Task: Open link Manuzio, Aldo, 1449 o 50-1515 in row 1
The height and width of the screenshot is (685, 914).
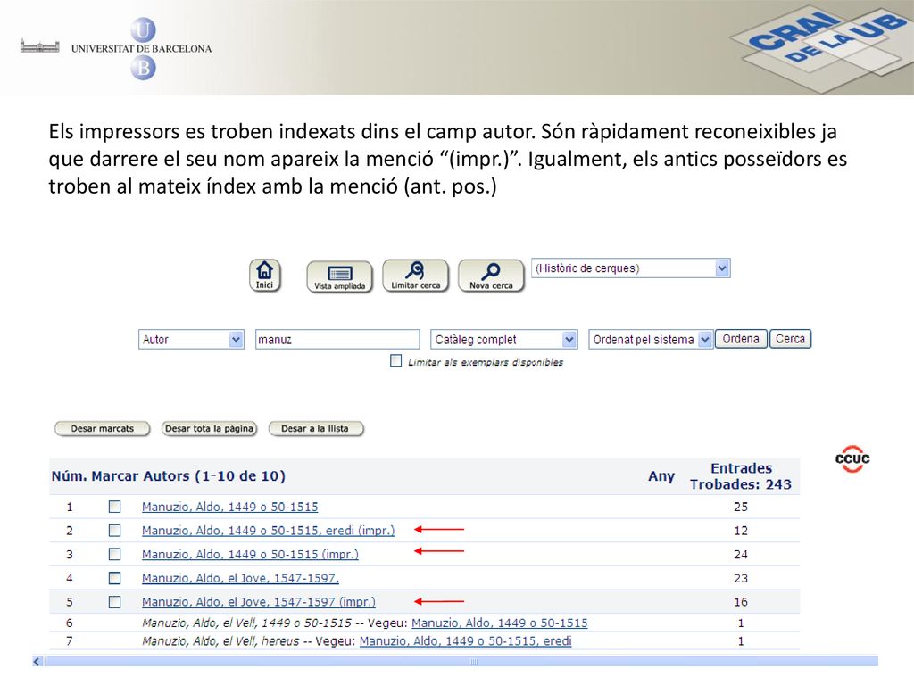Action: point(229,507)
